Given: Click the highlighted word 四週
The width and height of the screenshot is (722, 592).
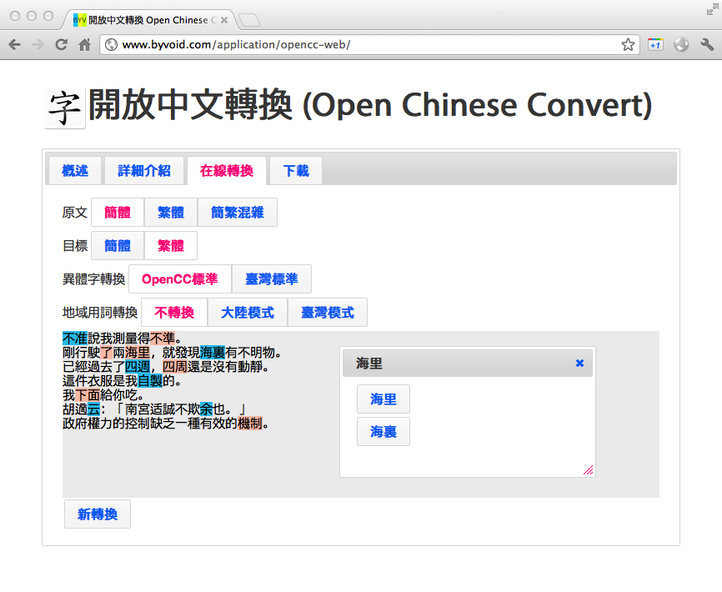Looking at the screenshot, I should pyautogui.click(x=138, y=367).
